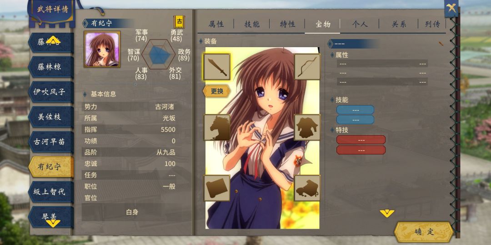The height and width of the screenshot is (245, 491).
Task: Select general 美佐枝 in list
Action: tap(51, 117)
